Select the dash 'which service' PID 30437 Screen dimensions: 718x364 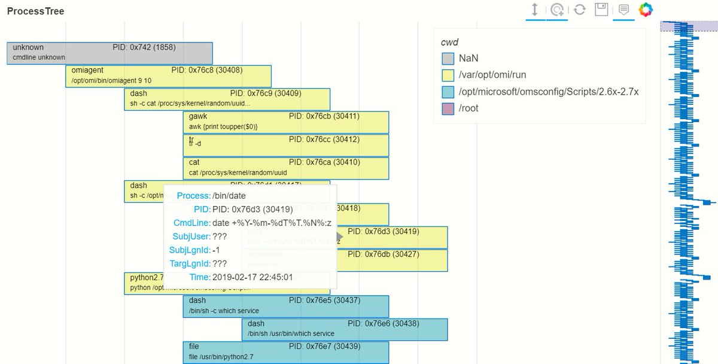click(286, 306)
